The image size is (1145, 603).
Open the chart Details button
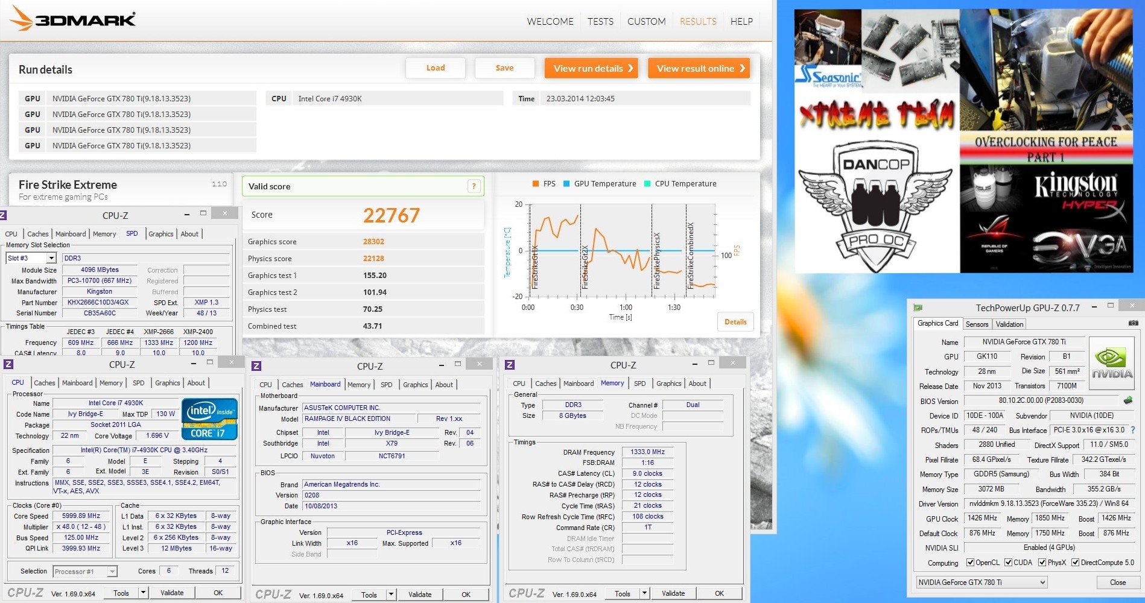(735, 322)
